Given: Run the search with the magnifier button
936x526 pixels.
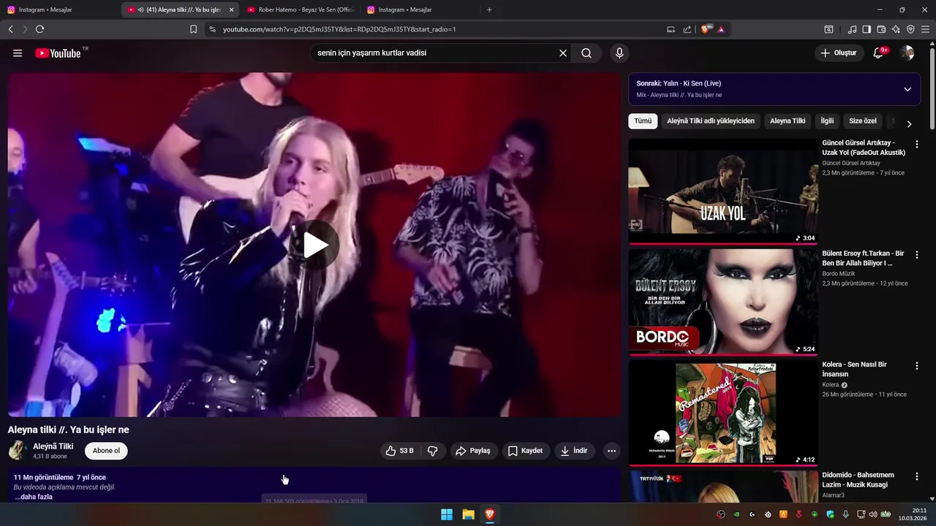Looking at the screenshot, I should coord(586,53).
